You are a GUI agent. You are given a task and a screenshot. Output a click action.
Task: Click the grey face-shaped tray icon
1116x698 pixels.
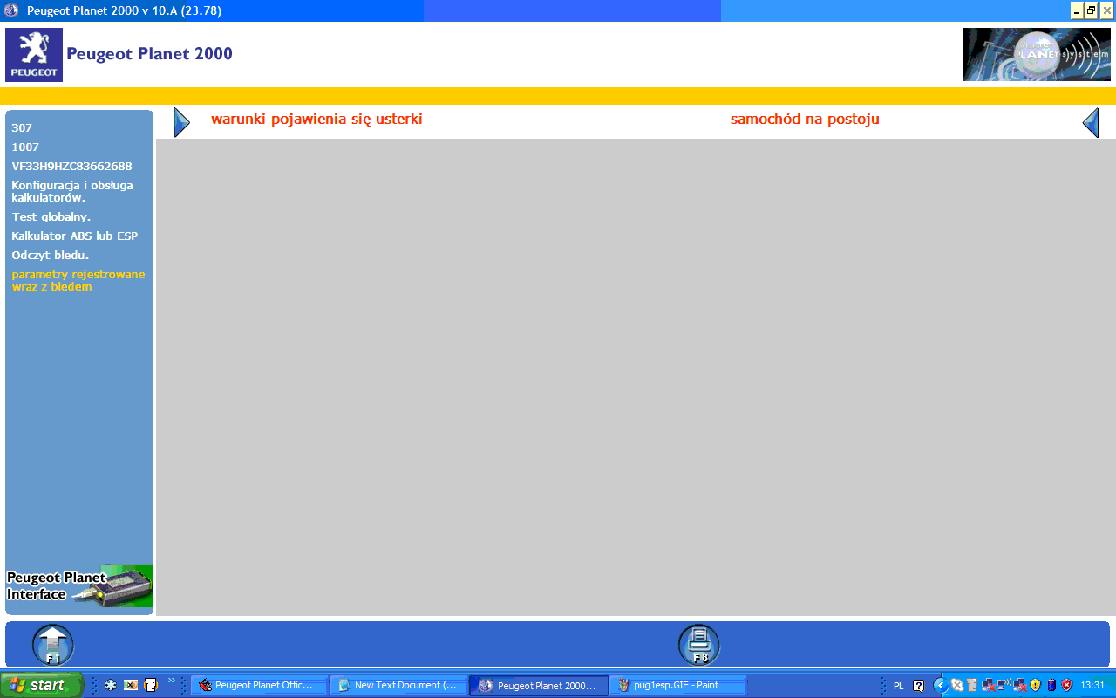[972, 685]
